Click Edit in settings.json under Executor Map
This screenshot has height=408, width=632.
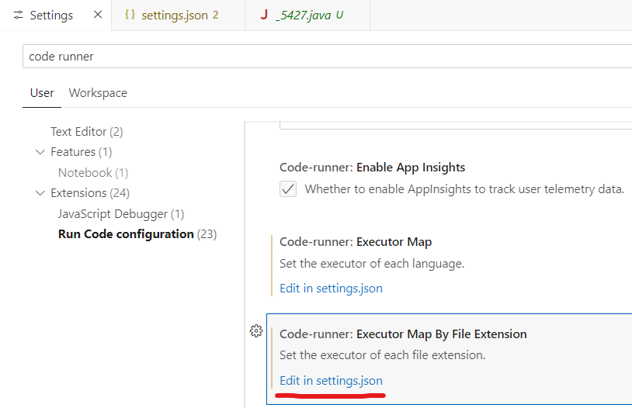(x=331, y=289)
